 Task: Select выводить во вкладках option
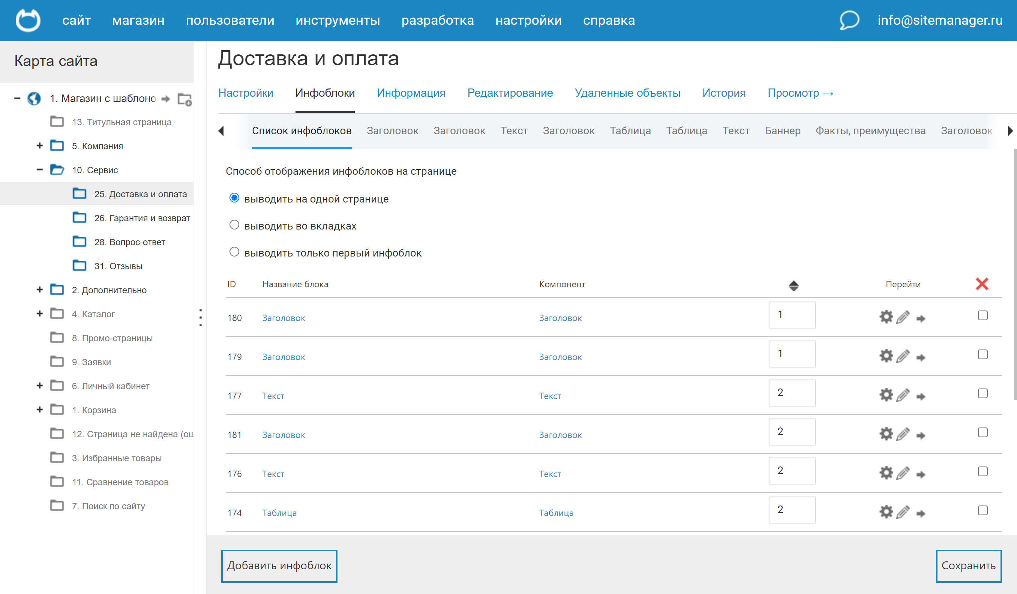point(234,225)
